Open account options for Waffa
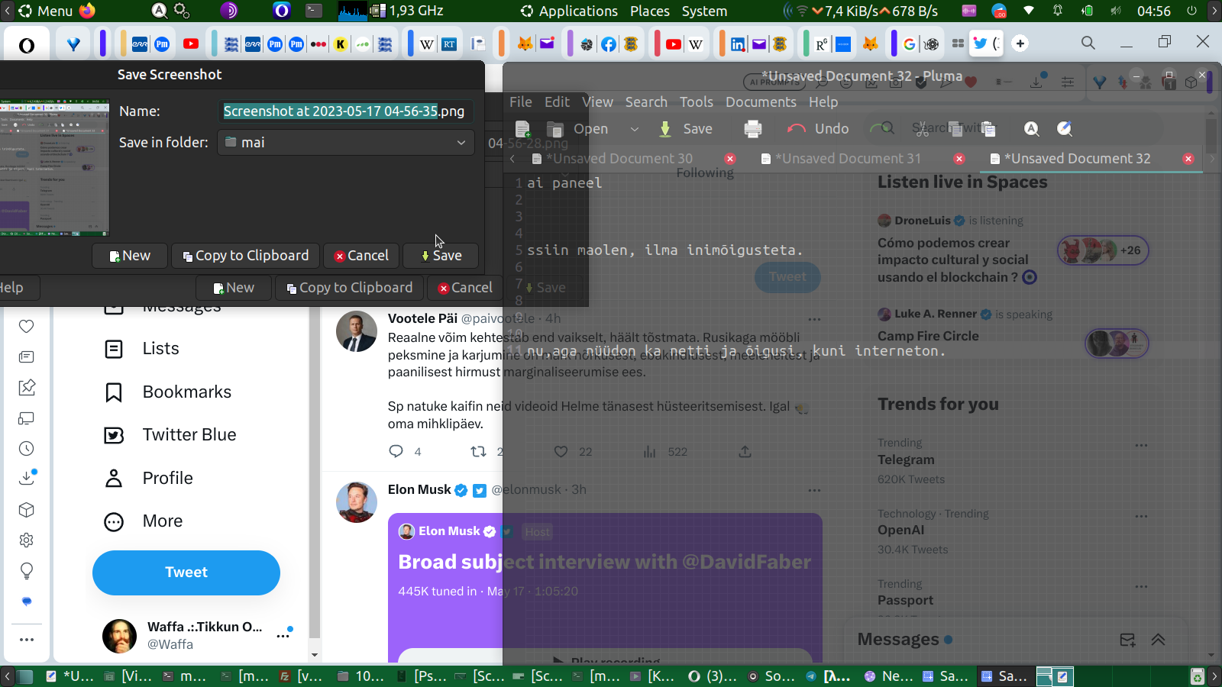The height and width of the screenshot is (687, 1222). click(x=283, y=635)
